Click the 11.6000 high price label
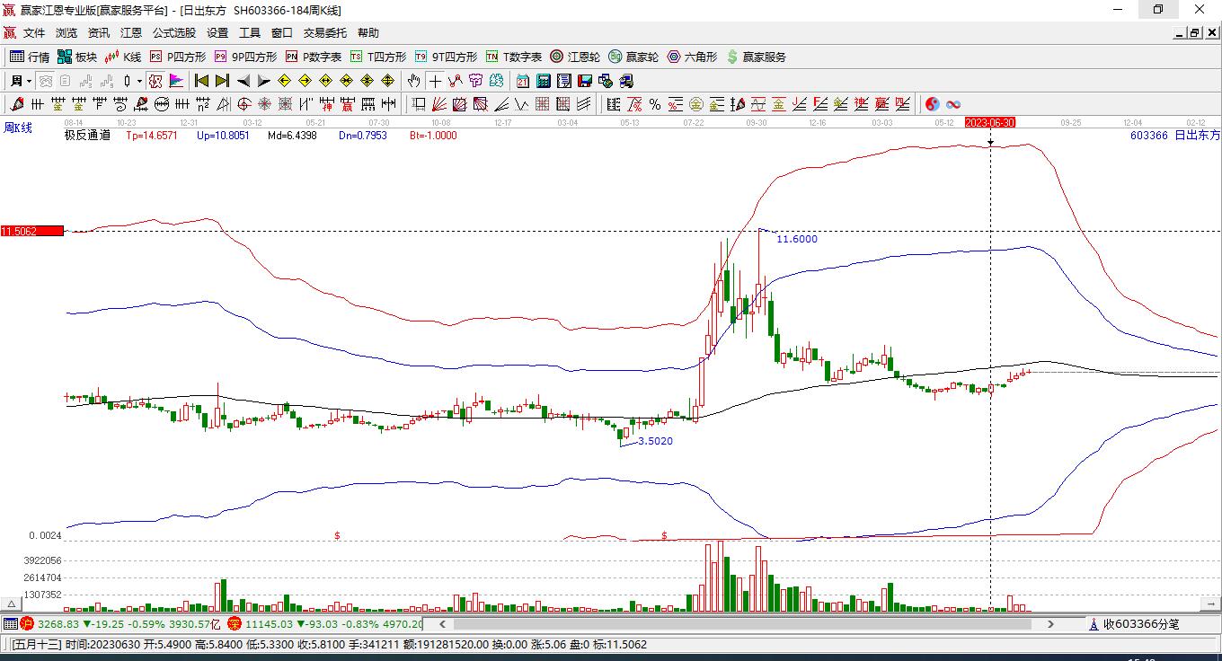 tap(797, 239)
